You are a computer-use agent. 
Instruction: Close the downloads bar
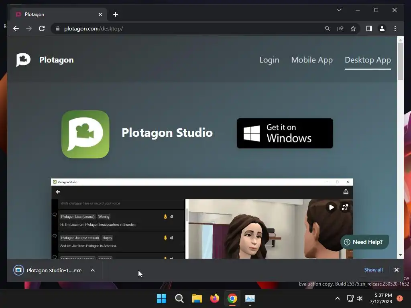pyautogui.click(x=396, y=270)
